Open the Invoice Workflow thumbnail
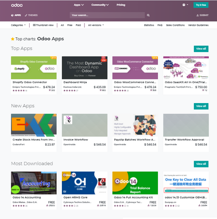 [85, 125]
